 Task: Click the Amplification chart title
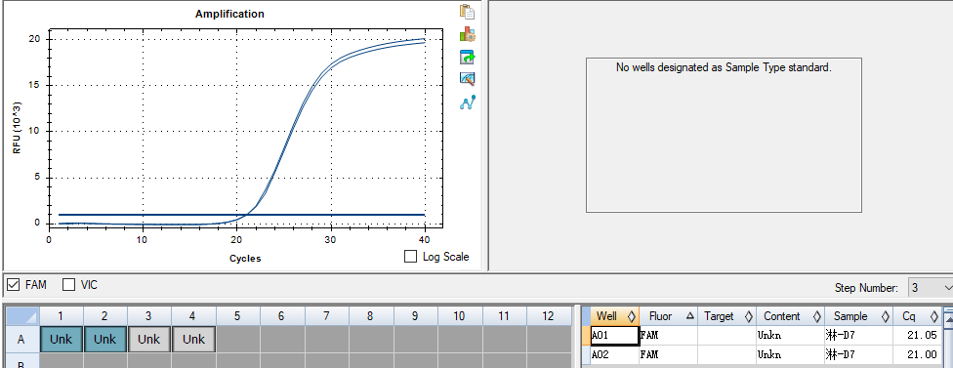(229, 14)
